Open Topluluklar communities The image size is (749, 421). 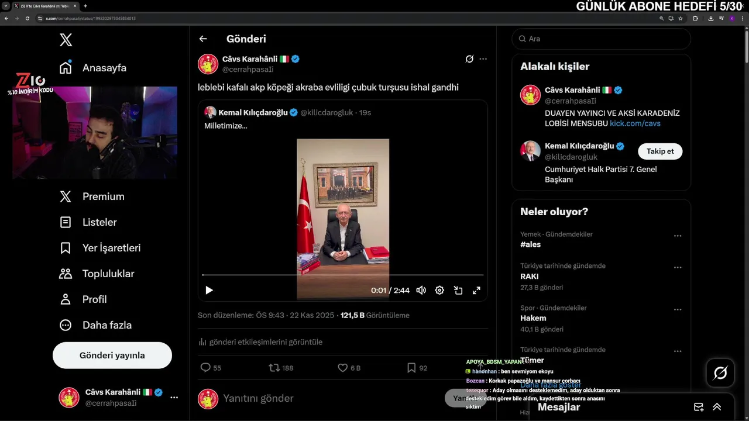[97, 274]
